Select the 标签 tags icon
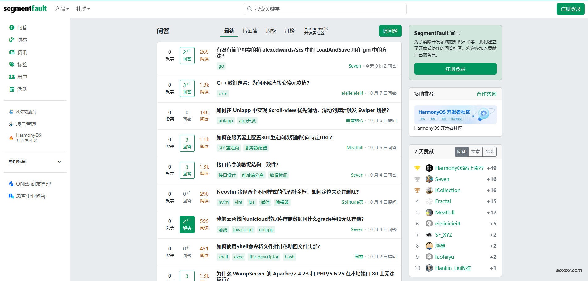 [12, 65]
